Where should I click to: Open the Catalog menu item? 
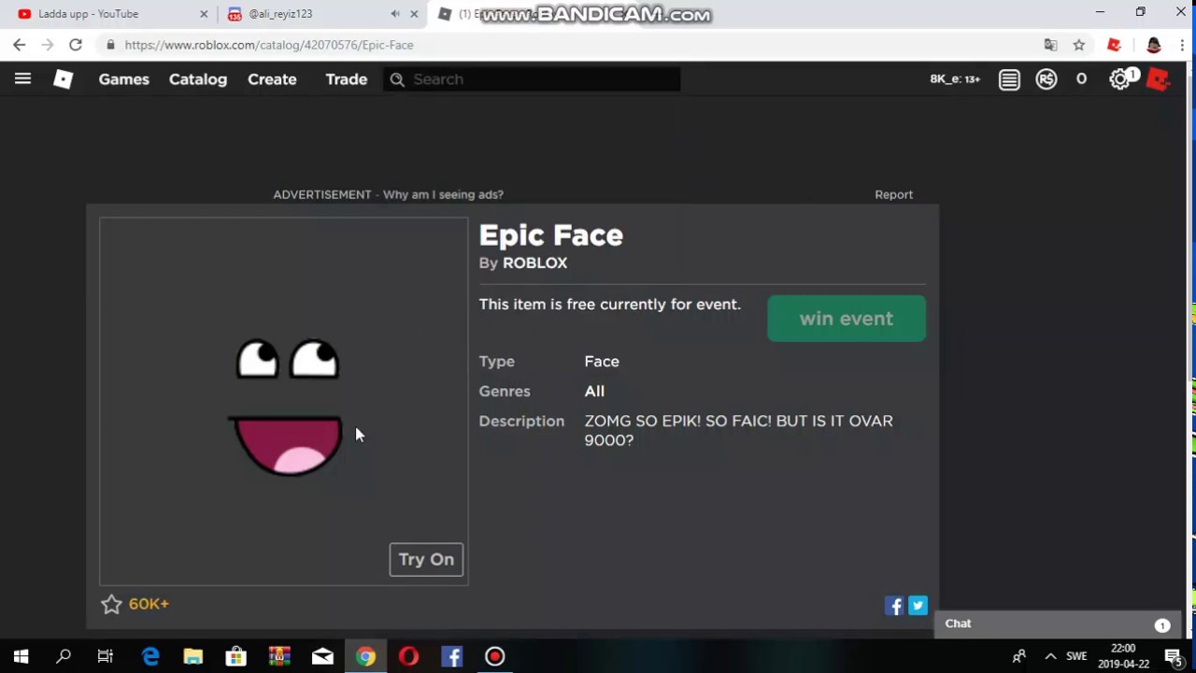(198, 79)
